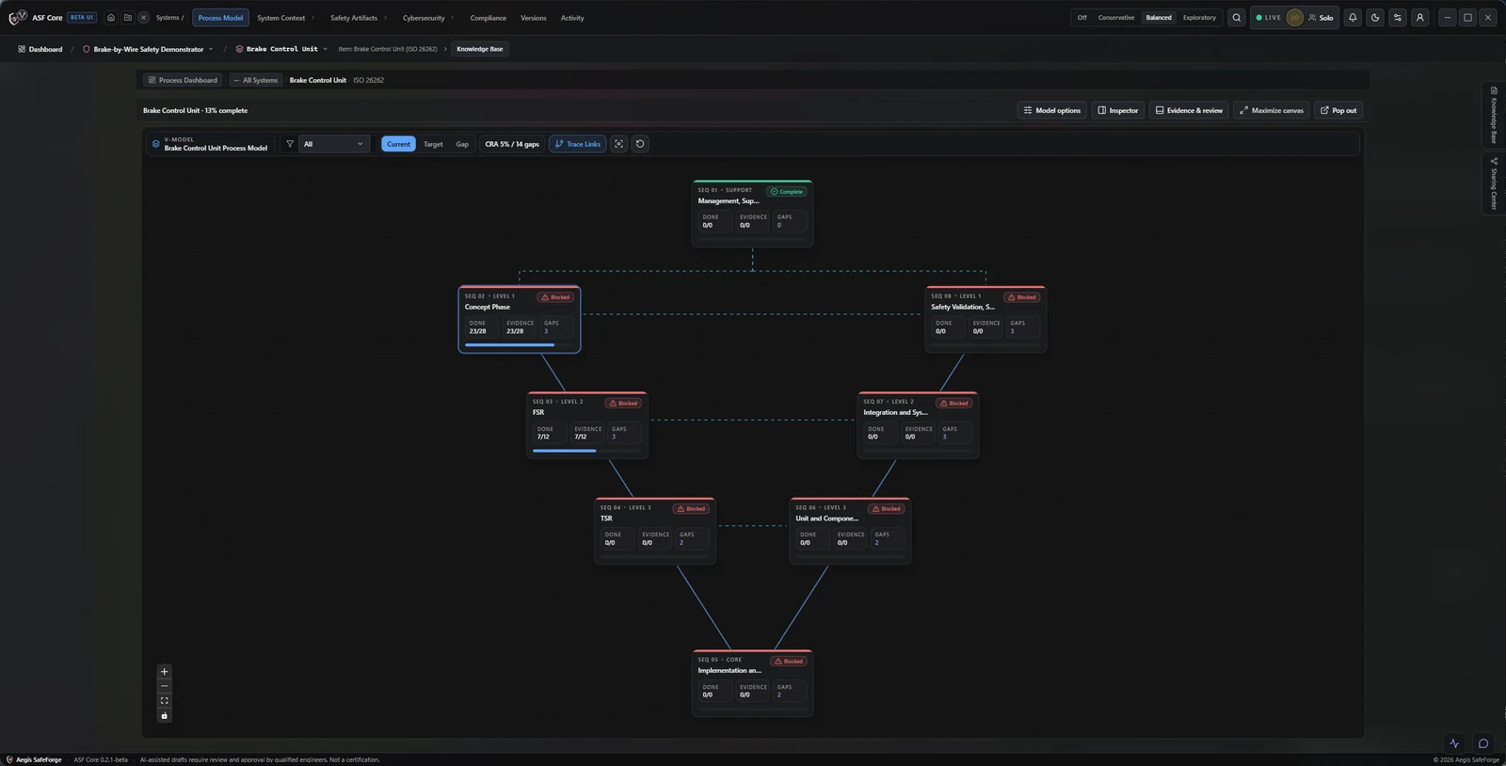Click the Evidence & review button
The height and width of the screenshot is (766, 1506).
click(x=1189, y=110)
